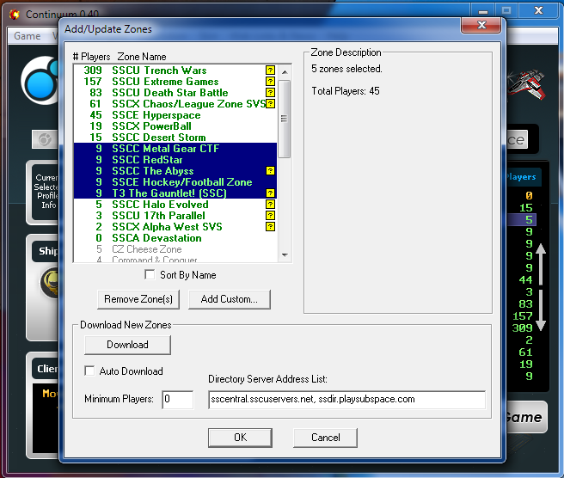Click the red spaceship icon in Continuum window
Image resolution: width=564 pixels, height=478 pixels.
[x=526, y=83]
